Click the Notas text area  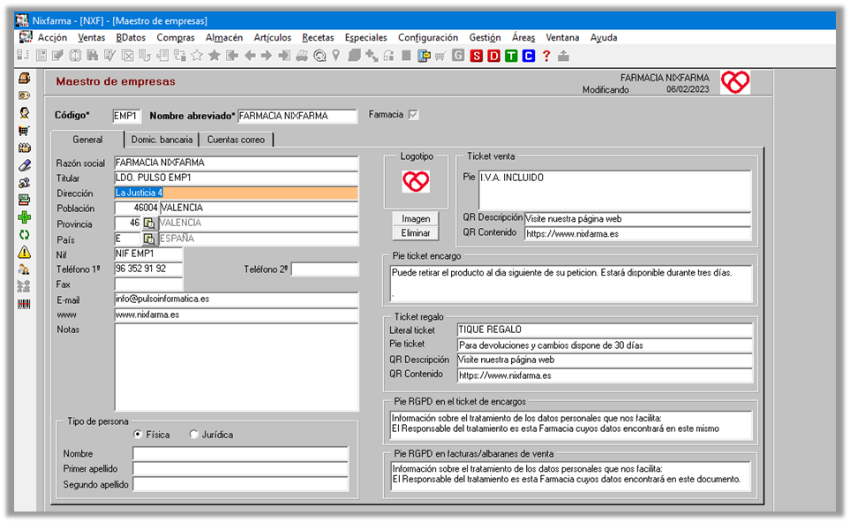coord(237,367)
